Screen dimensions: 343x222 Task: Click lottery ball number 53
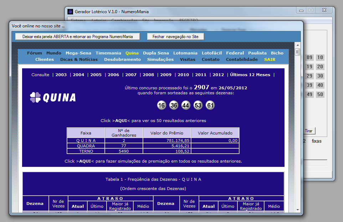tap(198, 105)
